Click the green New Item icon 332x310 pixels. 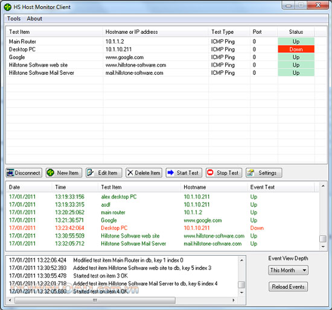(x=50, y=172)
